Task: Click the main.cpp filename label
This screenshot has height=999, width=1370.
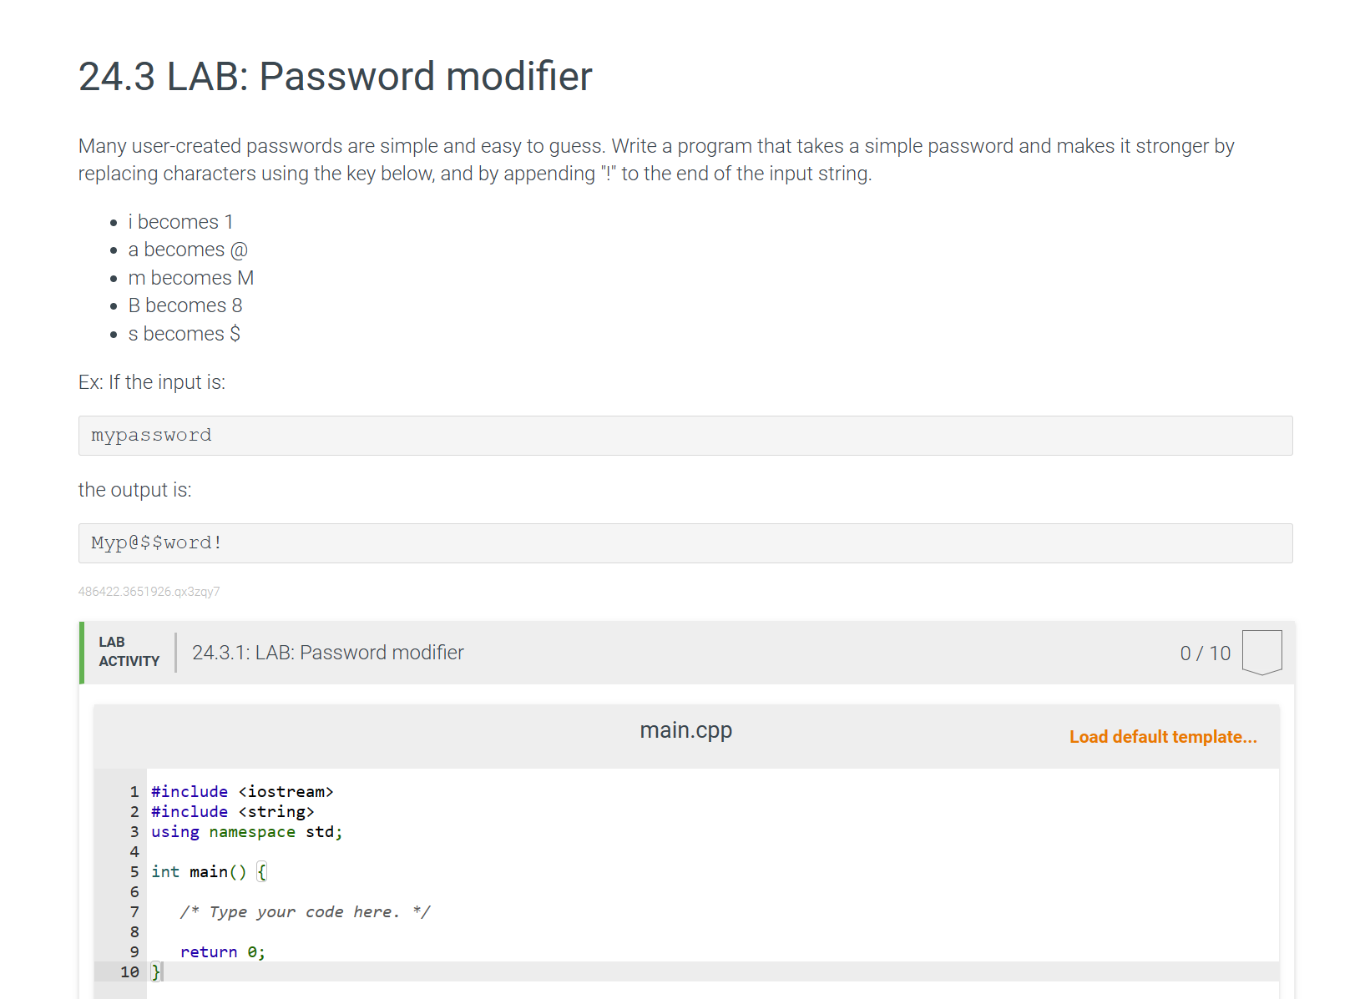Action: pos(685,729)
